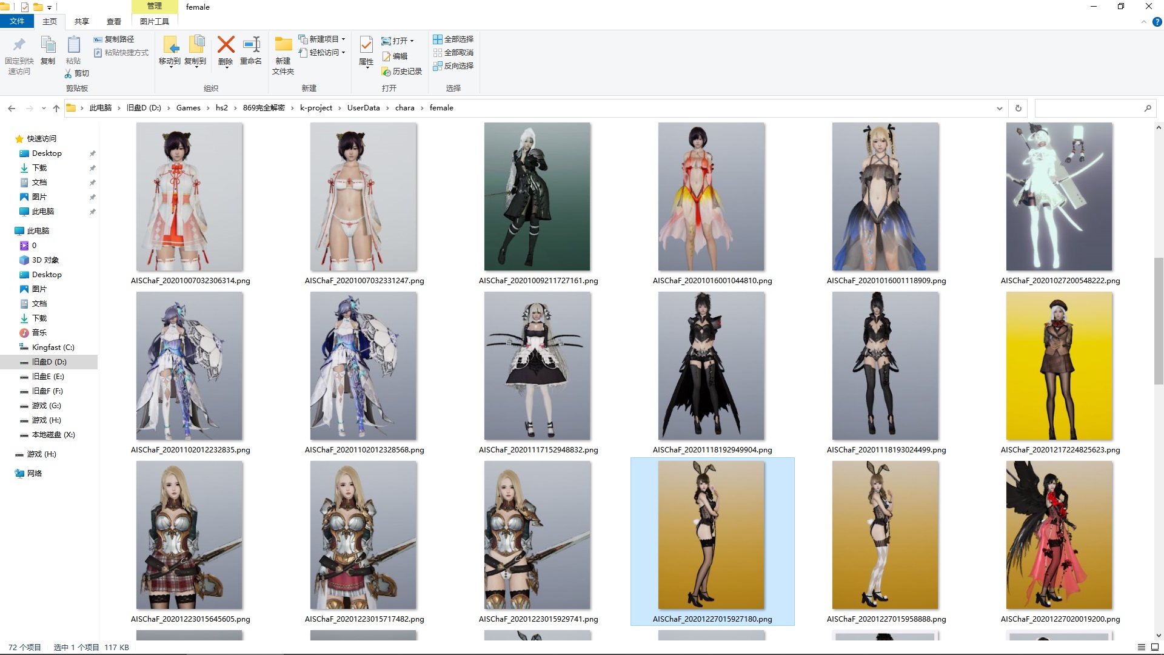Click the red 删除 delete icon

(x=226, y=45)
